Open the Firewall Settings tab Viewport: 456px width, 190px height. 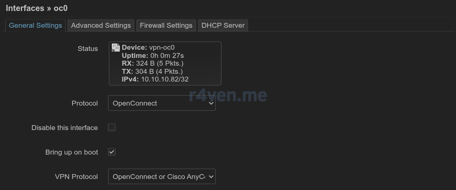tap(166, 26)
